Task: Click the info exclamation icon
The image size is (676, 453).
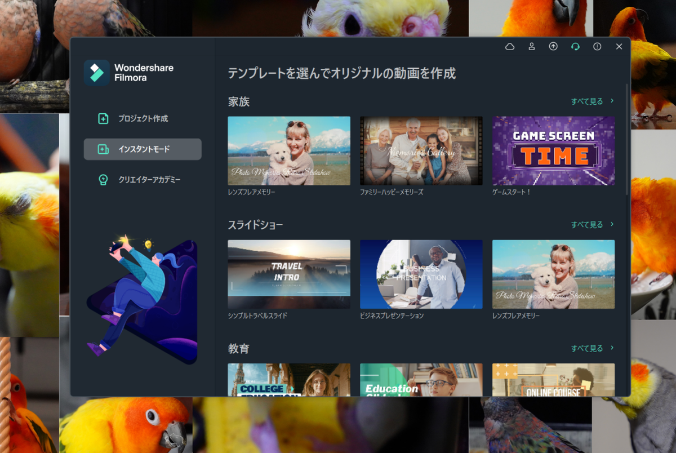Action: 597,47
